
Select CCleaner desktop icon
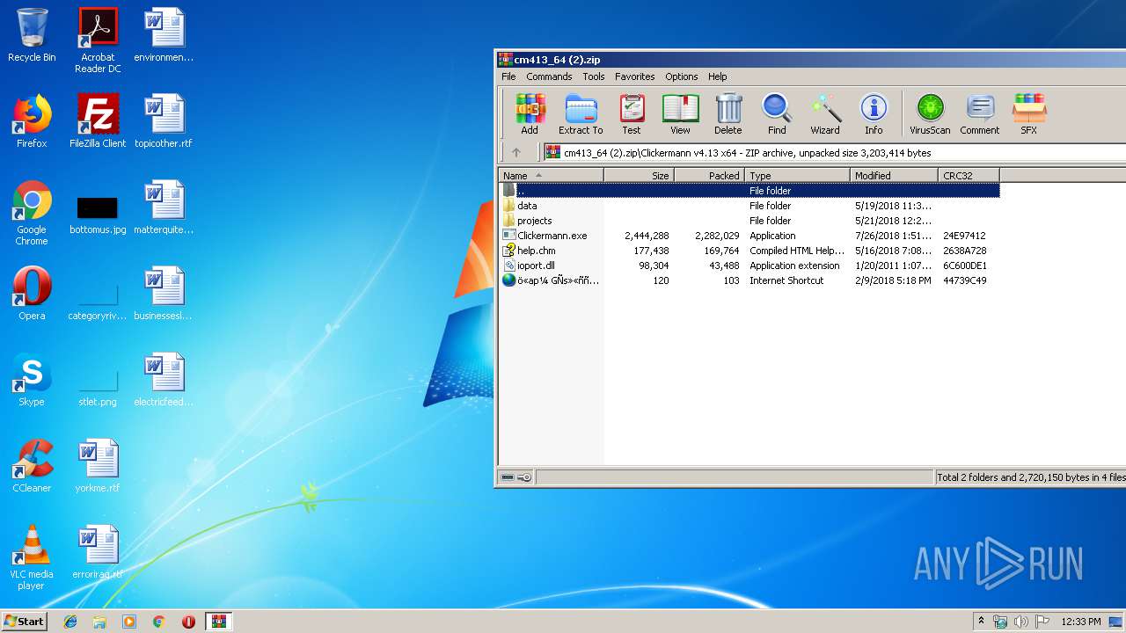32,466
